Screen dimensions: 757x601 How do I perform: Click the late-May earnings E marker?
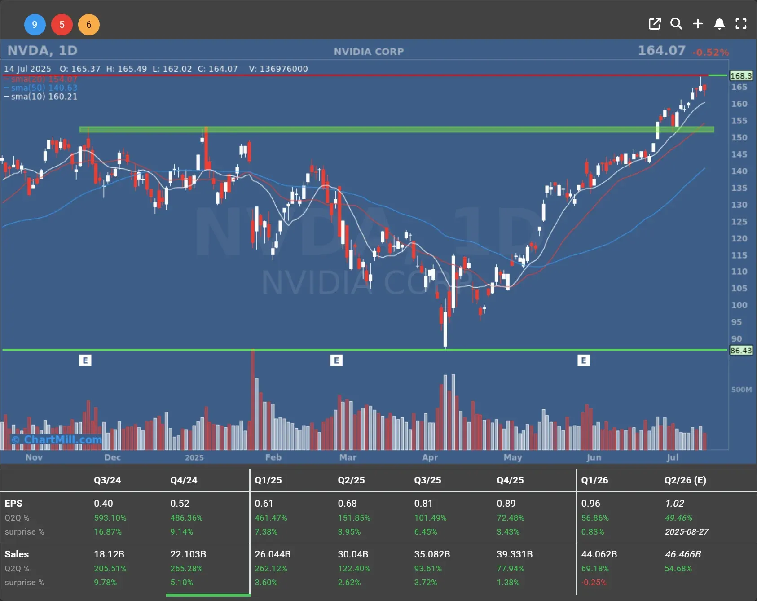[583, 360]
